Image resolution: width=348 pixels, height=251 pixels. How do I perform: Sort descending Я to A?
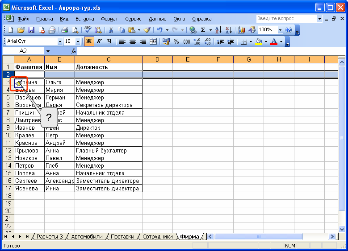click(229, 30)
